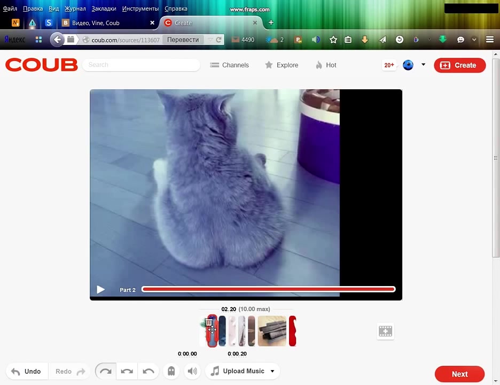Open the Firefox hamburger menu
This screenshot has height=385, width=500.
coord(489,40)
